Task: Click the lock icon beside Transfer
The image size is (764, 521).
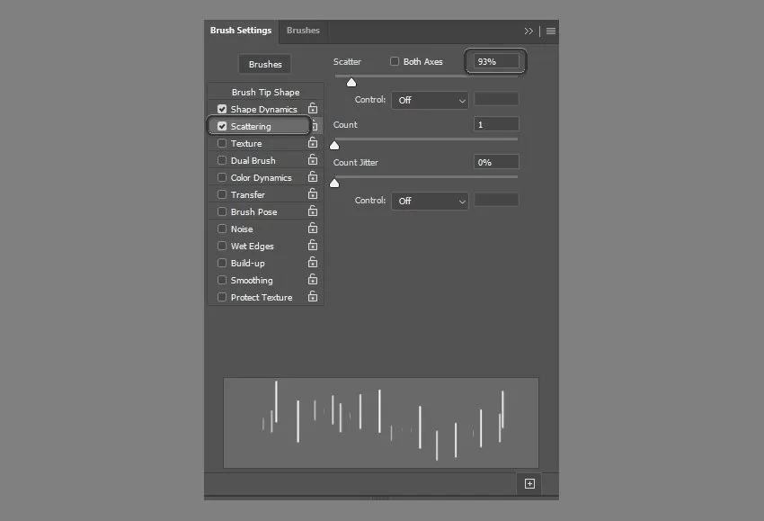Action: [x=313, y=194]
